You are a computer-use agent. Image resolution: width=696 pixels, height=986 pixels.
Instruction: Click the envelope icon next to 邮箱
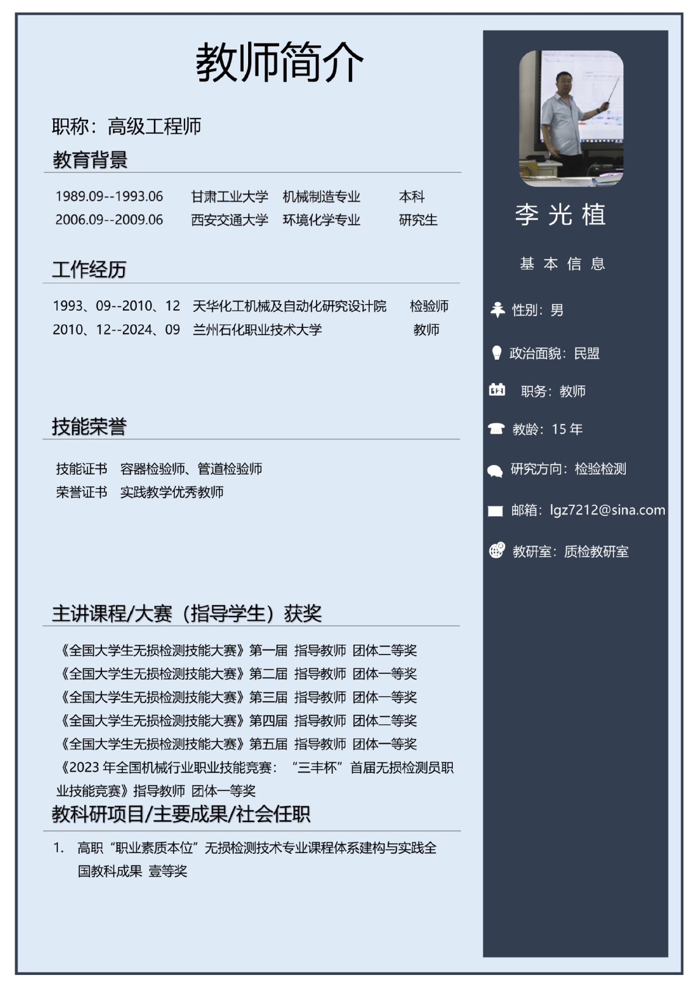[496, 511]
